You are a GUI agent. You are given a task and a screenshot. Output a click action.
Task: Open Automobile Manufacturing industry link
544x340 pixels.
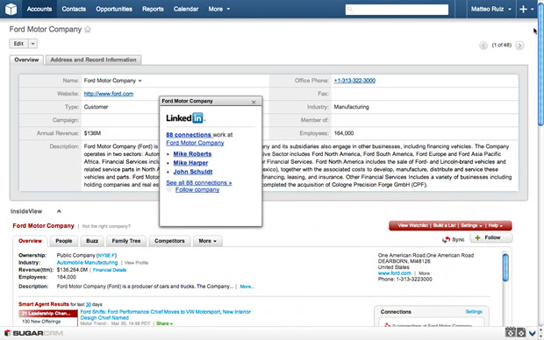(87, 263)
